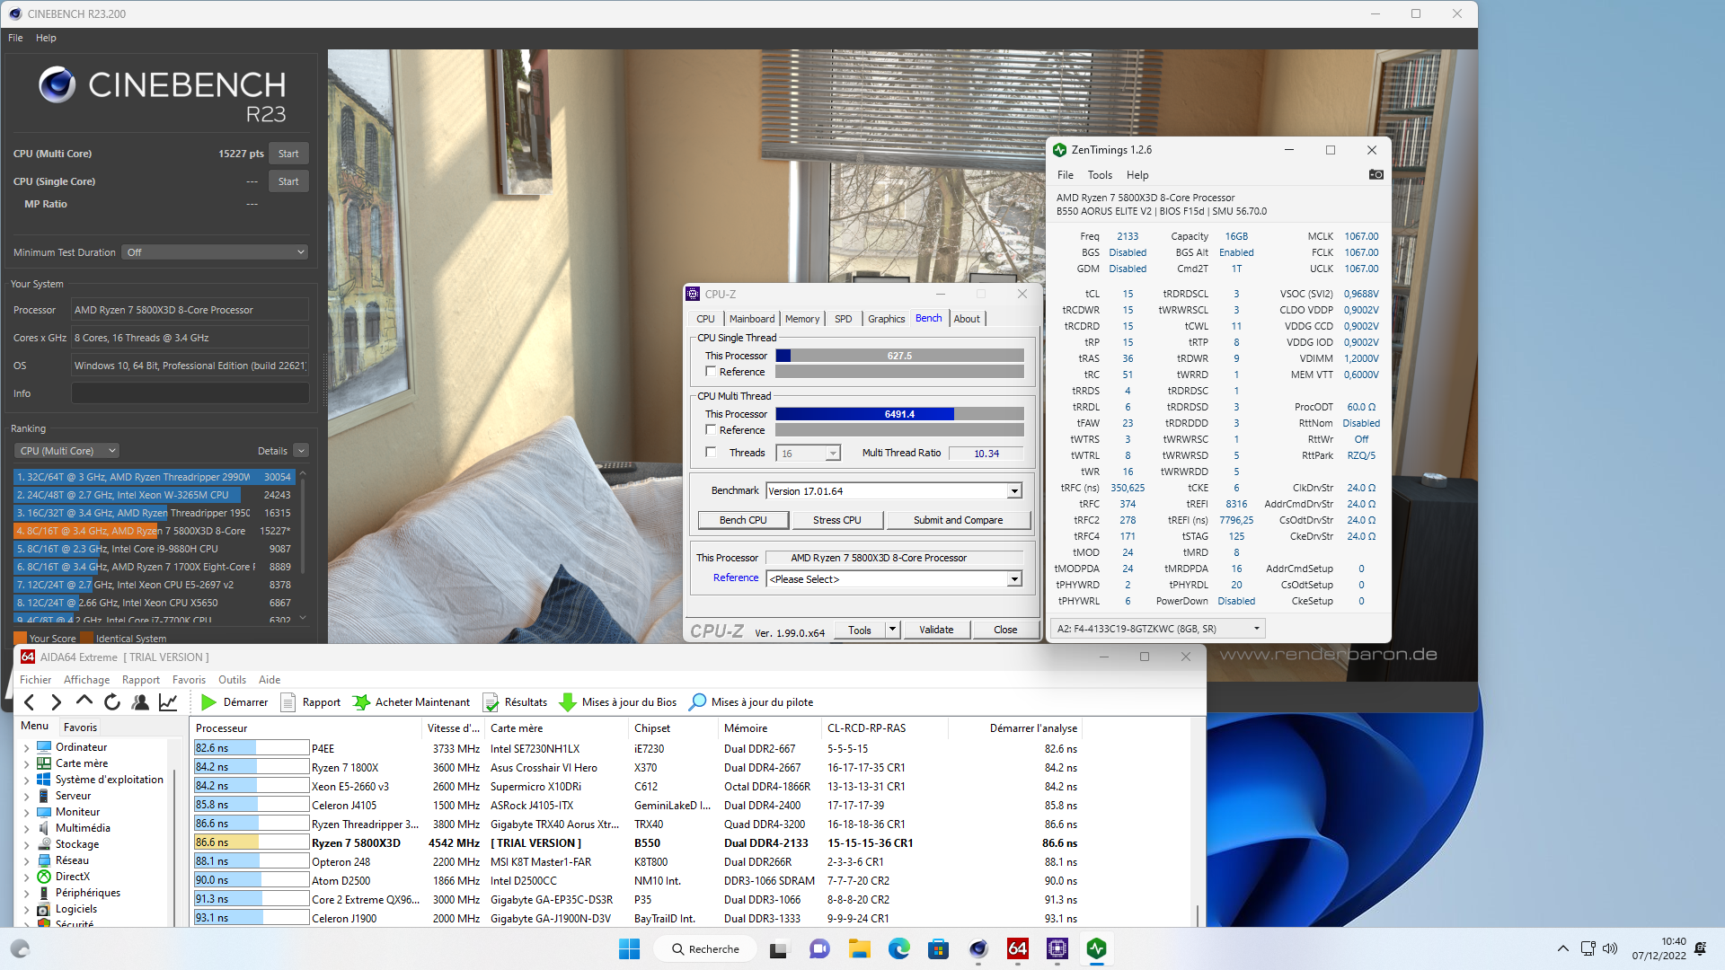Screen dimensions: 1725x970
Task: Click the Cinebench Info input field
Action: [190, 393]
